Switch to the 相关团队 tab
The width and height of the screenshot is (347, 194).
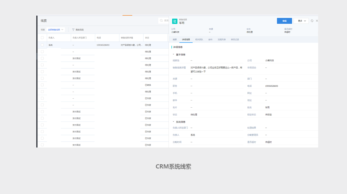click(199, 40)
